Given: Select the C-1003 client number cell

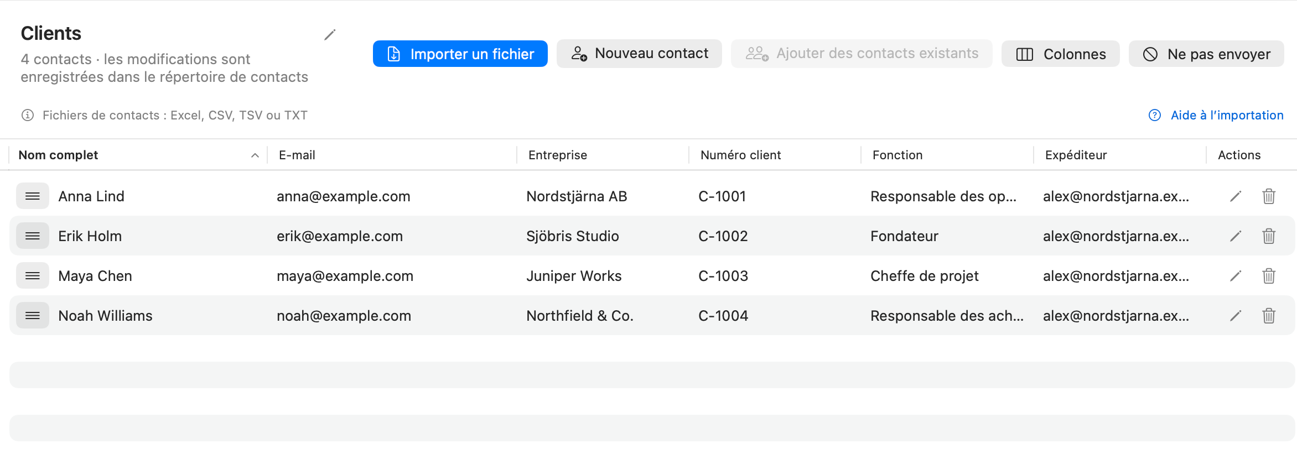Looking at the screenshot, I should 723,276.
